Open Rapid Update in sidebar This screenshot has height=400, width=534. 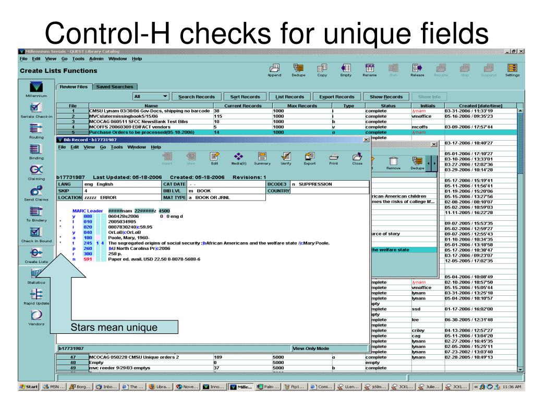coord(36,297)
